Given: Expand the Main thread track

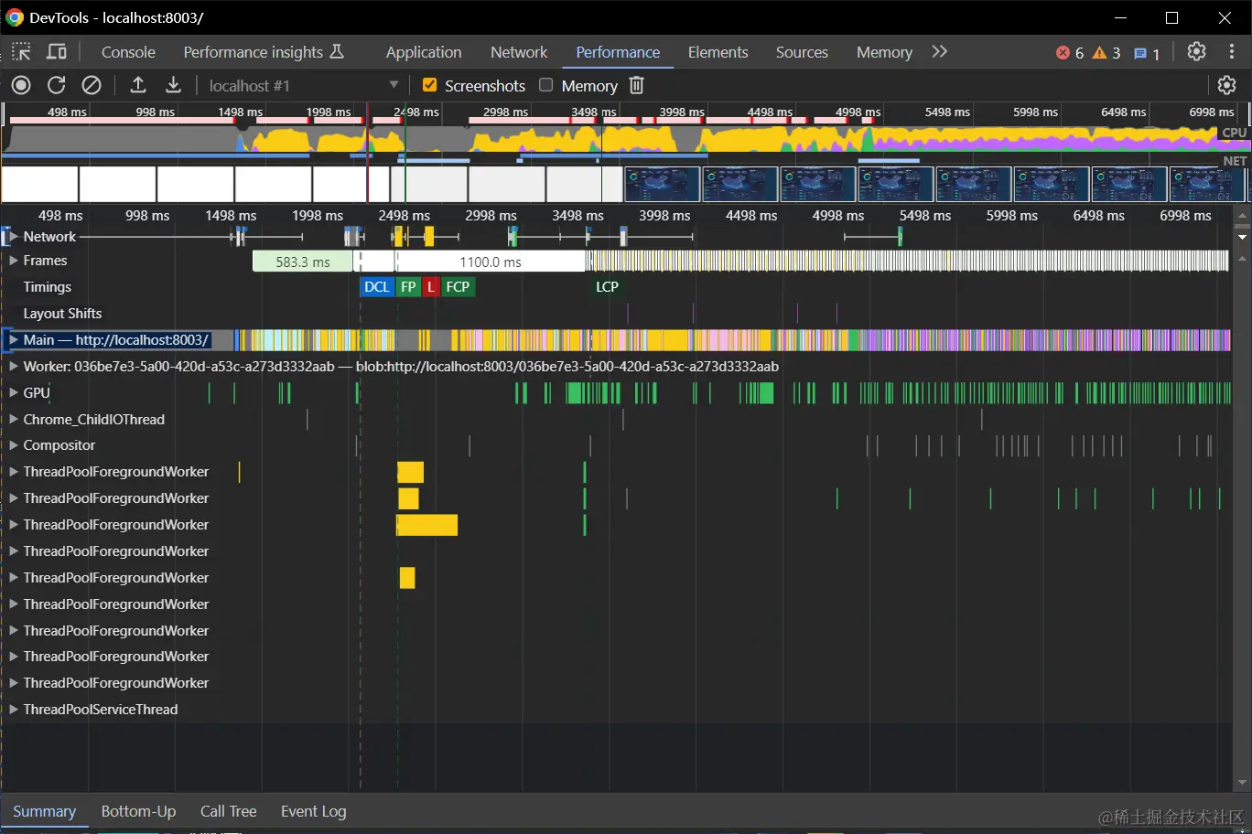Looking at the screenshot, I should (14, 339).
